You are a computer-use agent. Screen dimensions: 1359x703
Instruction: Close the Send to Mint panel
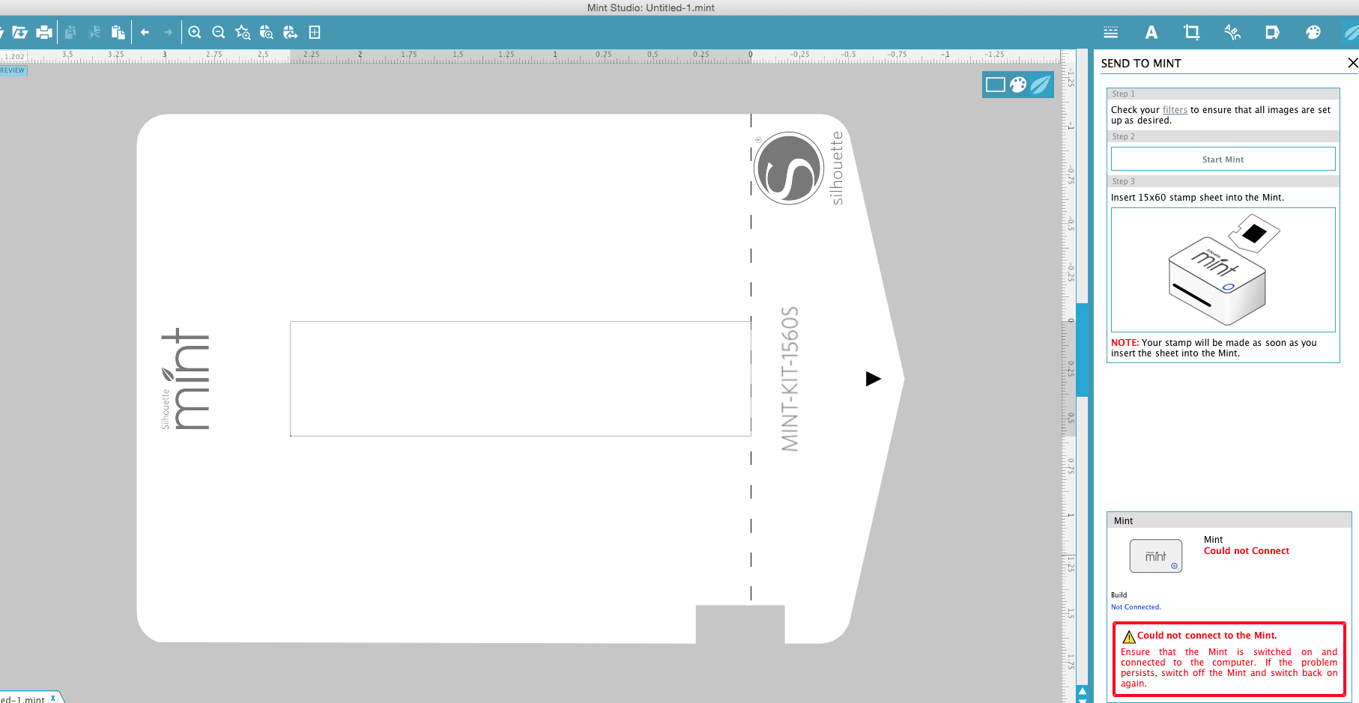1352,63
